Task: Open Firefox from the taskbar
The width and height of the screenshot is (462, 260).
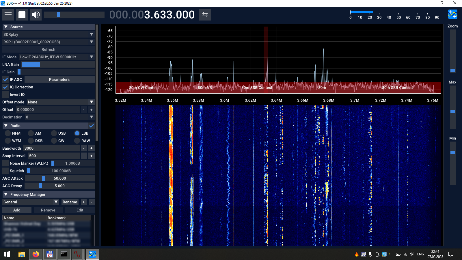Action: (x=36, y=254)
